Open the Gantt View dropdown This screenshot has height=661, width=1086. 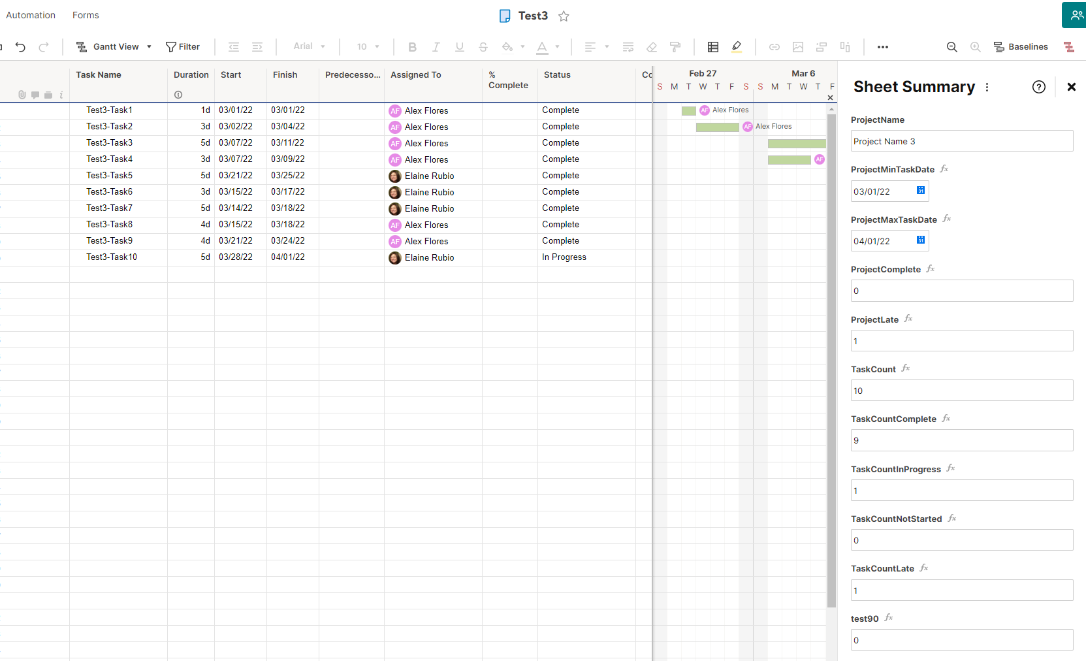(x=149, y=46)
